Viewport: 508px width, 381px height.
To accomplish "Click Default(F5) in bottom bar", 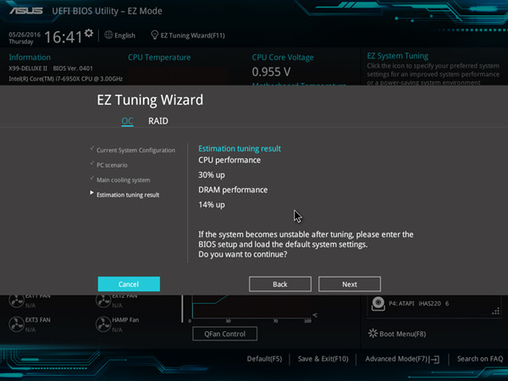I will [264, 359].
